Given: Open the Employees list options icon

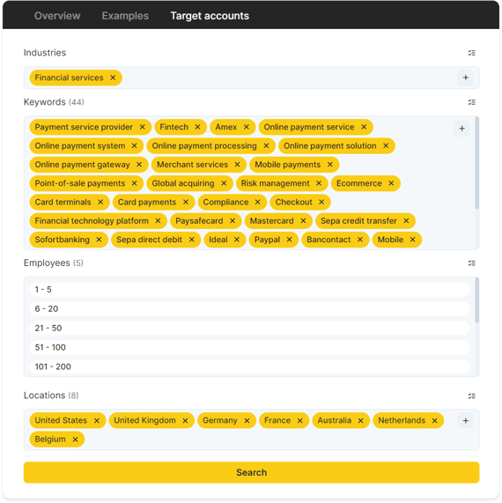Looking at the screenshot, I should point(471,263).
